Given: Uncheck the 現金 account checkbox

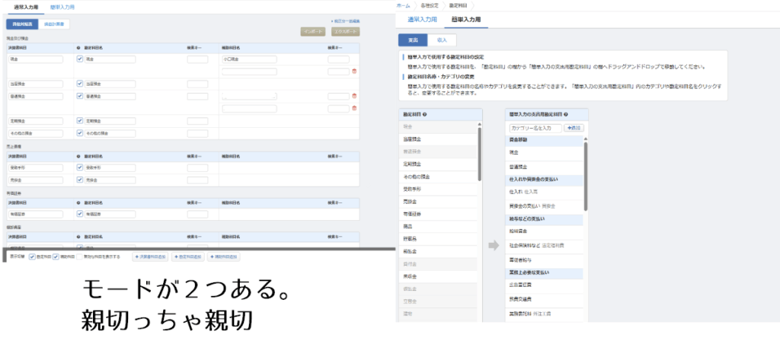Looking at the screenshot, I should pos(80,59).
